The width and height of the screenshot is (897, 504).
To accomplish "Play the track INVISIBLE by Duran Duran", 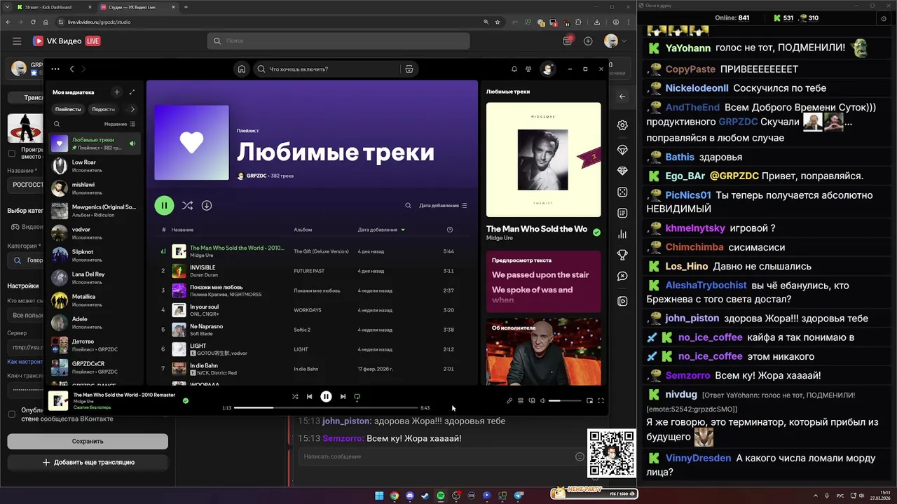I will click(x=312, y=271).
